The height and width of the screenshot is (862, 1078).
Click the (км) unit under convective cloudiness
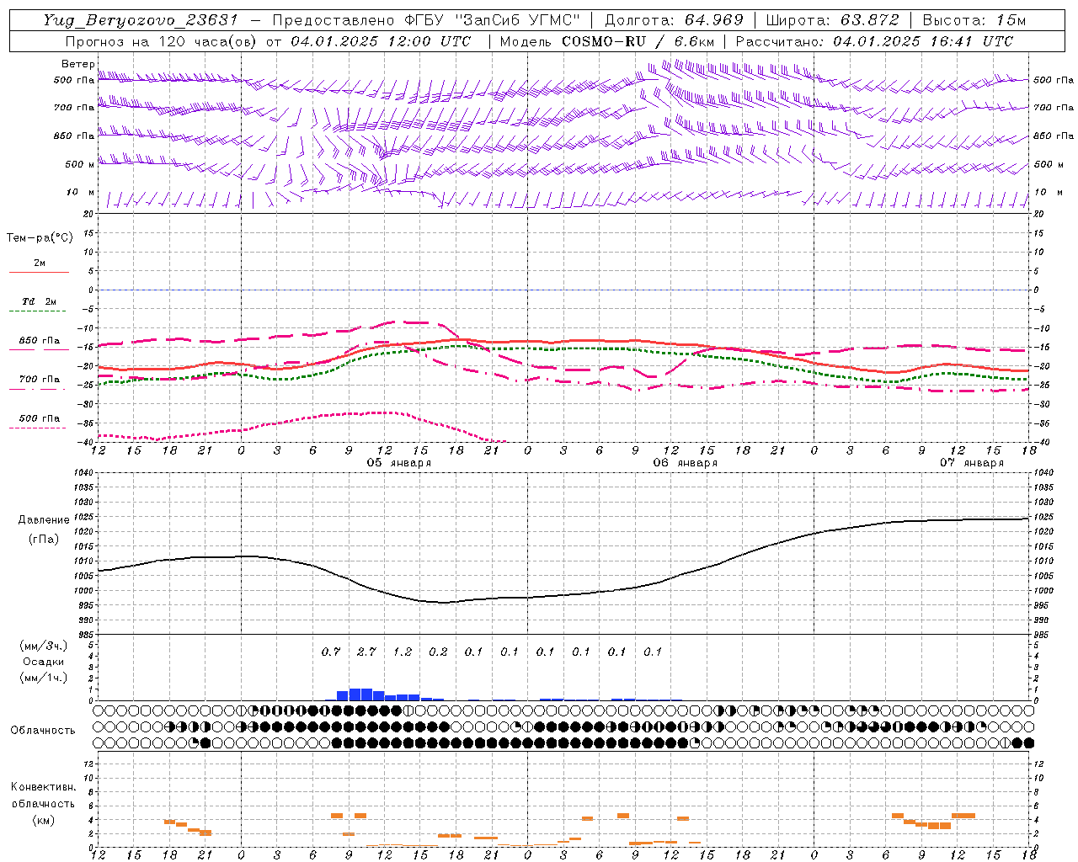point(43,820)
